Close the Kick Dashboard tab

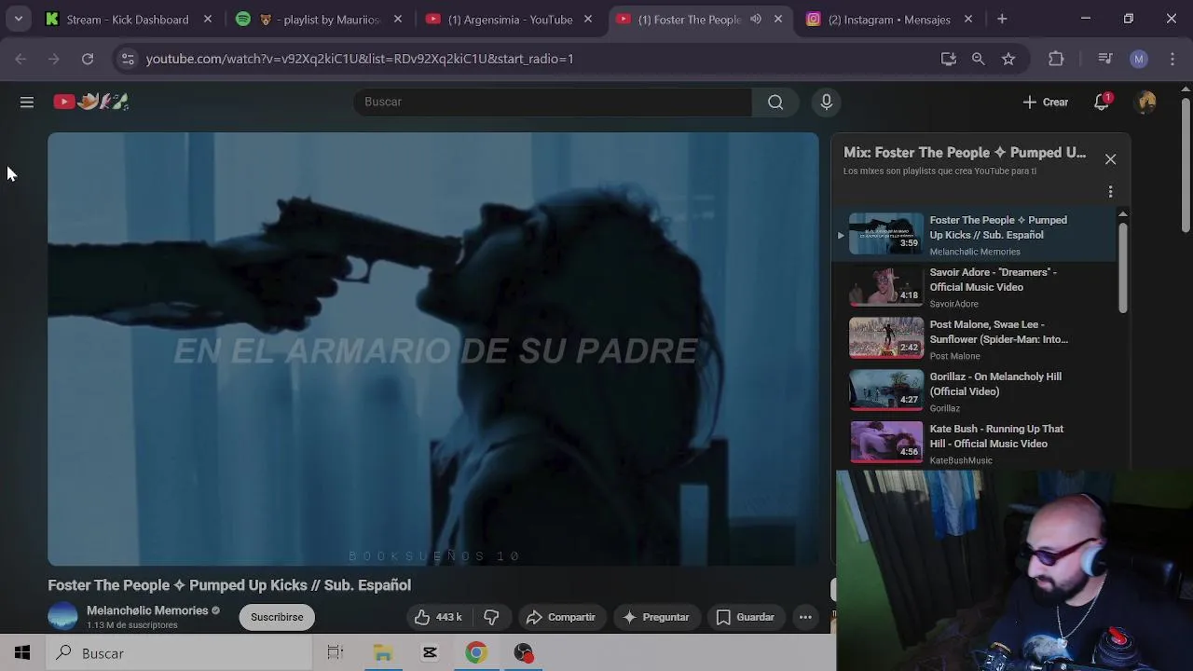[x=208, y=19]
